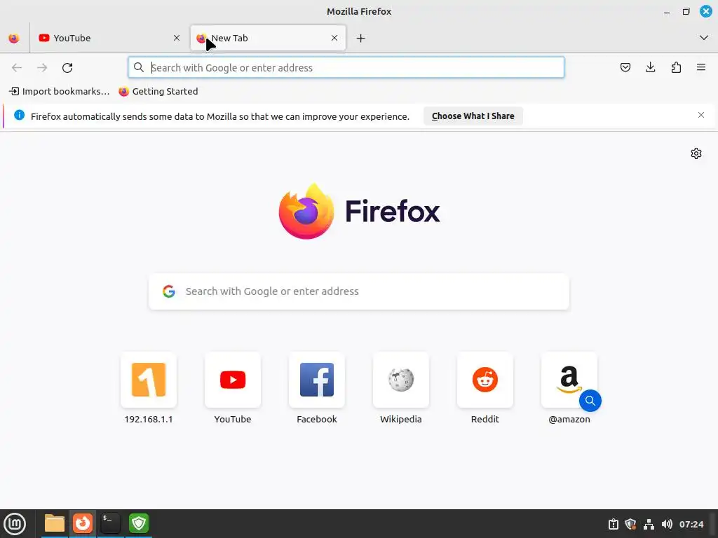
Task: Focus the address bar field
Action: 346,68
